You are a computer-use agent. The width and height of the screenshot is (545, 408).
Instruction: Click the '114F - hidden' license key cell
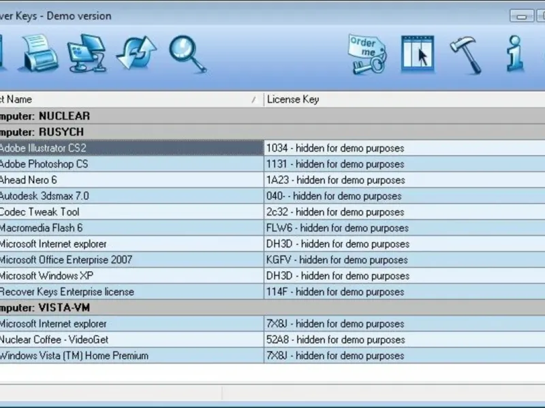(x=405, y=292)
